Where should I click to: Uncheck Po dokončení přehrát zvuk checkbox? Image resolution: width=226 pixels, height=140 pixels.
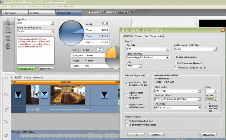pyautogui.click(x=126, y=121)
